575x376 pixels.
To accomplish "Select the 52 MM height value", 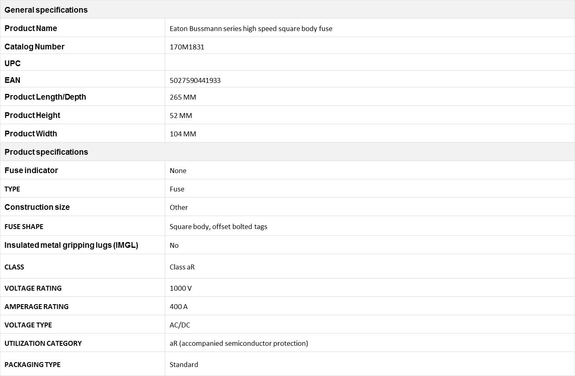I will click(x=181, y=116).
